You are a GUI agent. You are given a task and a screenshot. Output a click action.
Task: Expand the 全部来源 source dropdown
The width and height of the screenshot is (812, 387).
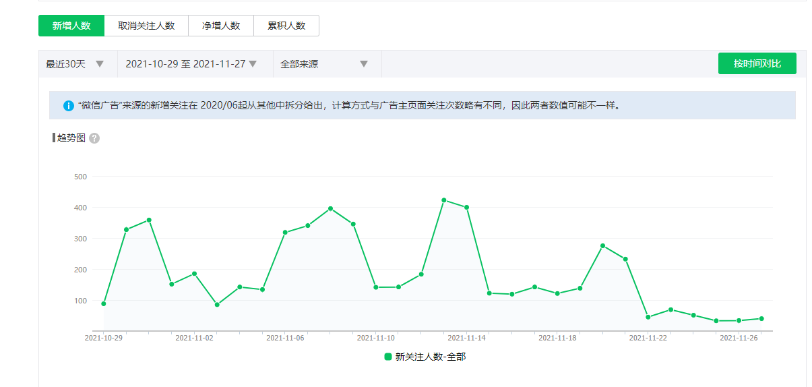324,64
